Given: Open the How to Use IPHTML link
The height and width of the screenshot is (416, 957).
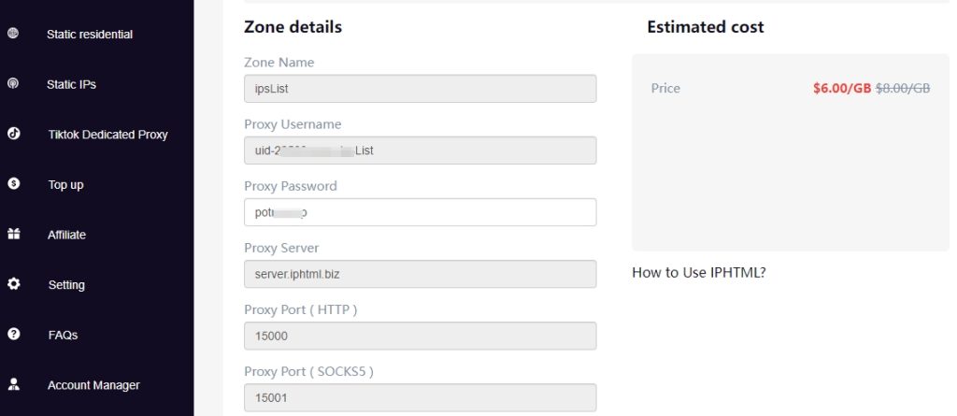Looking at the screenshot, I should (x=699, y=273).
